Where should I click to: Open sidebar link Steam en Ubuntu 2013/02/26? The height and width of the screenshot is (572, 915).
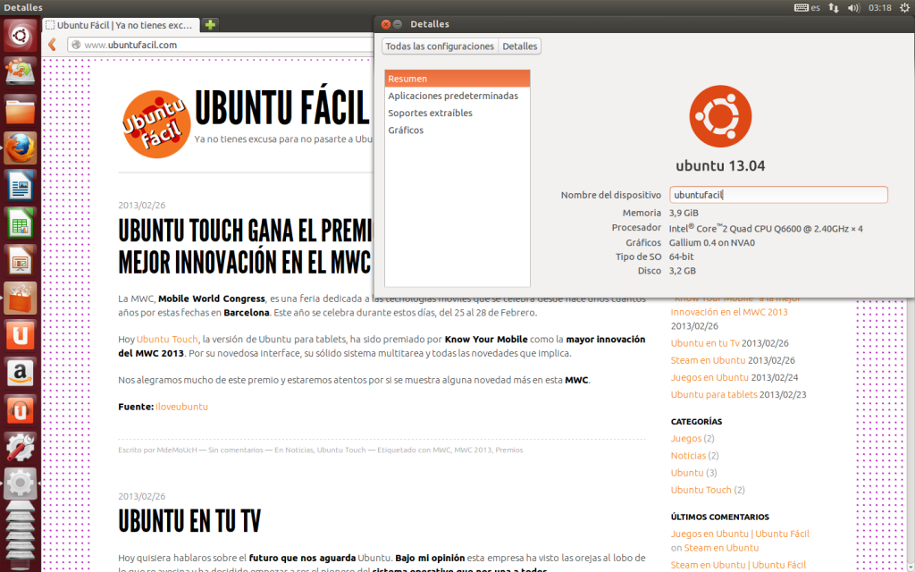click(x=708, y=360)
